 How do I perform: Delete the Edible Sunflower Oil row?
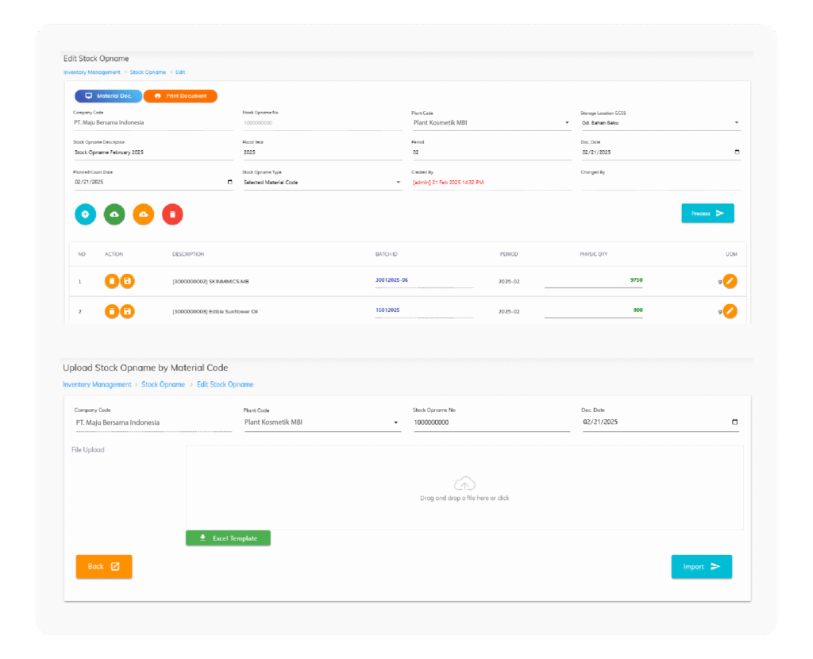click(112, 311)
